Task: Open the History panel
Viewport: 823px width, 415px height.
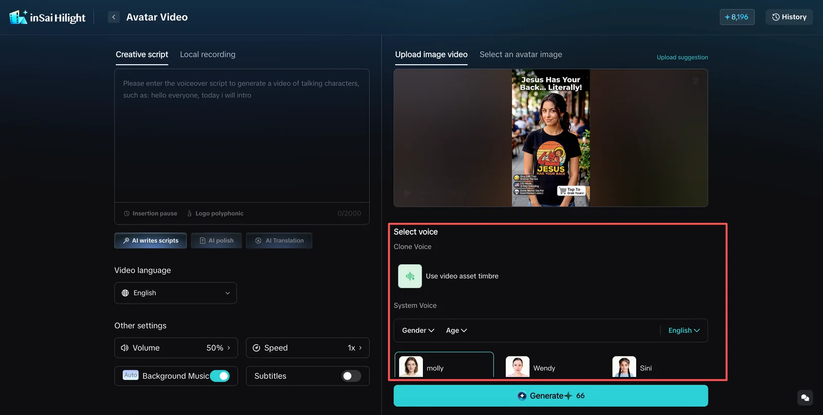Action: point(789,17)
